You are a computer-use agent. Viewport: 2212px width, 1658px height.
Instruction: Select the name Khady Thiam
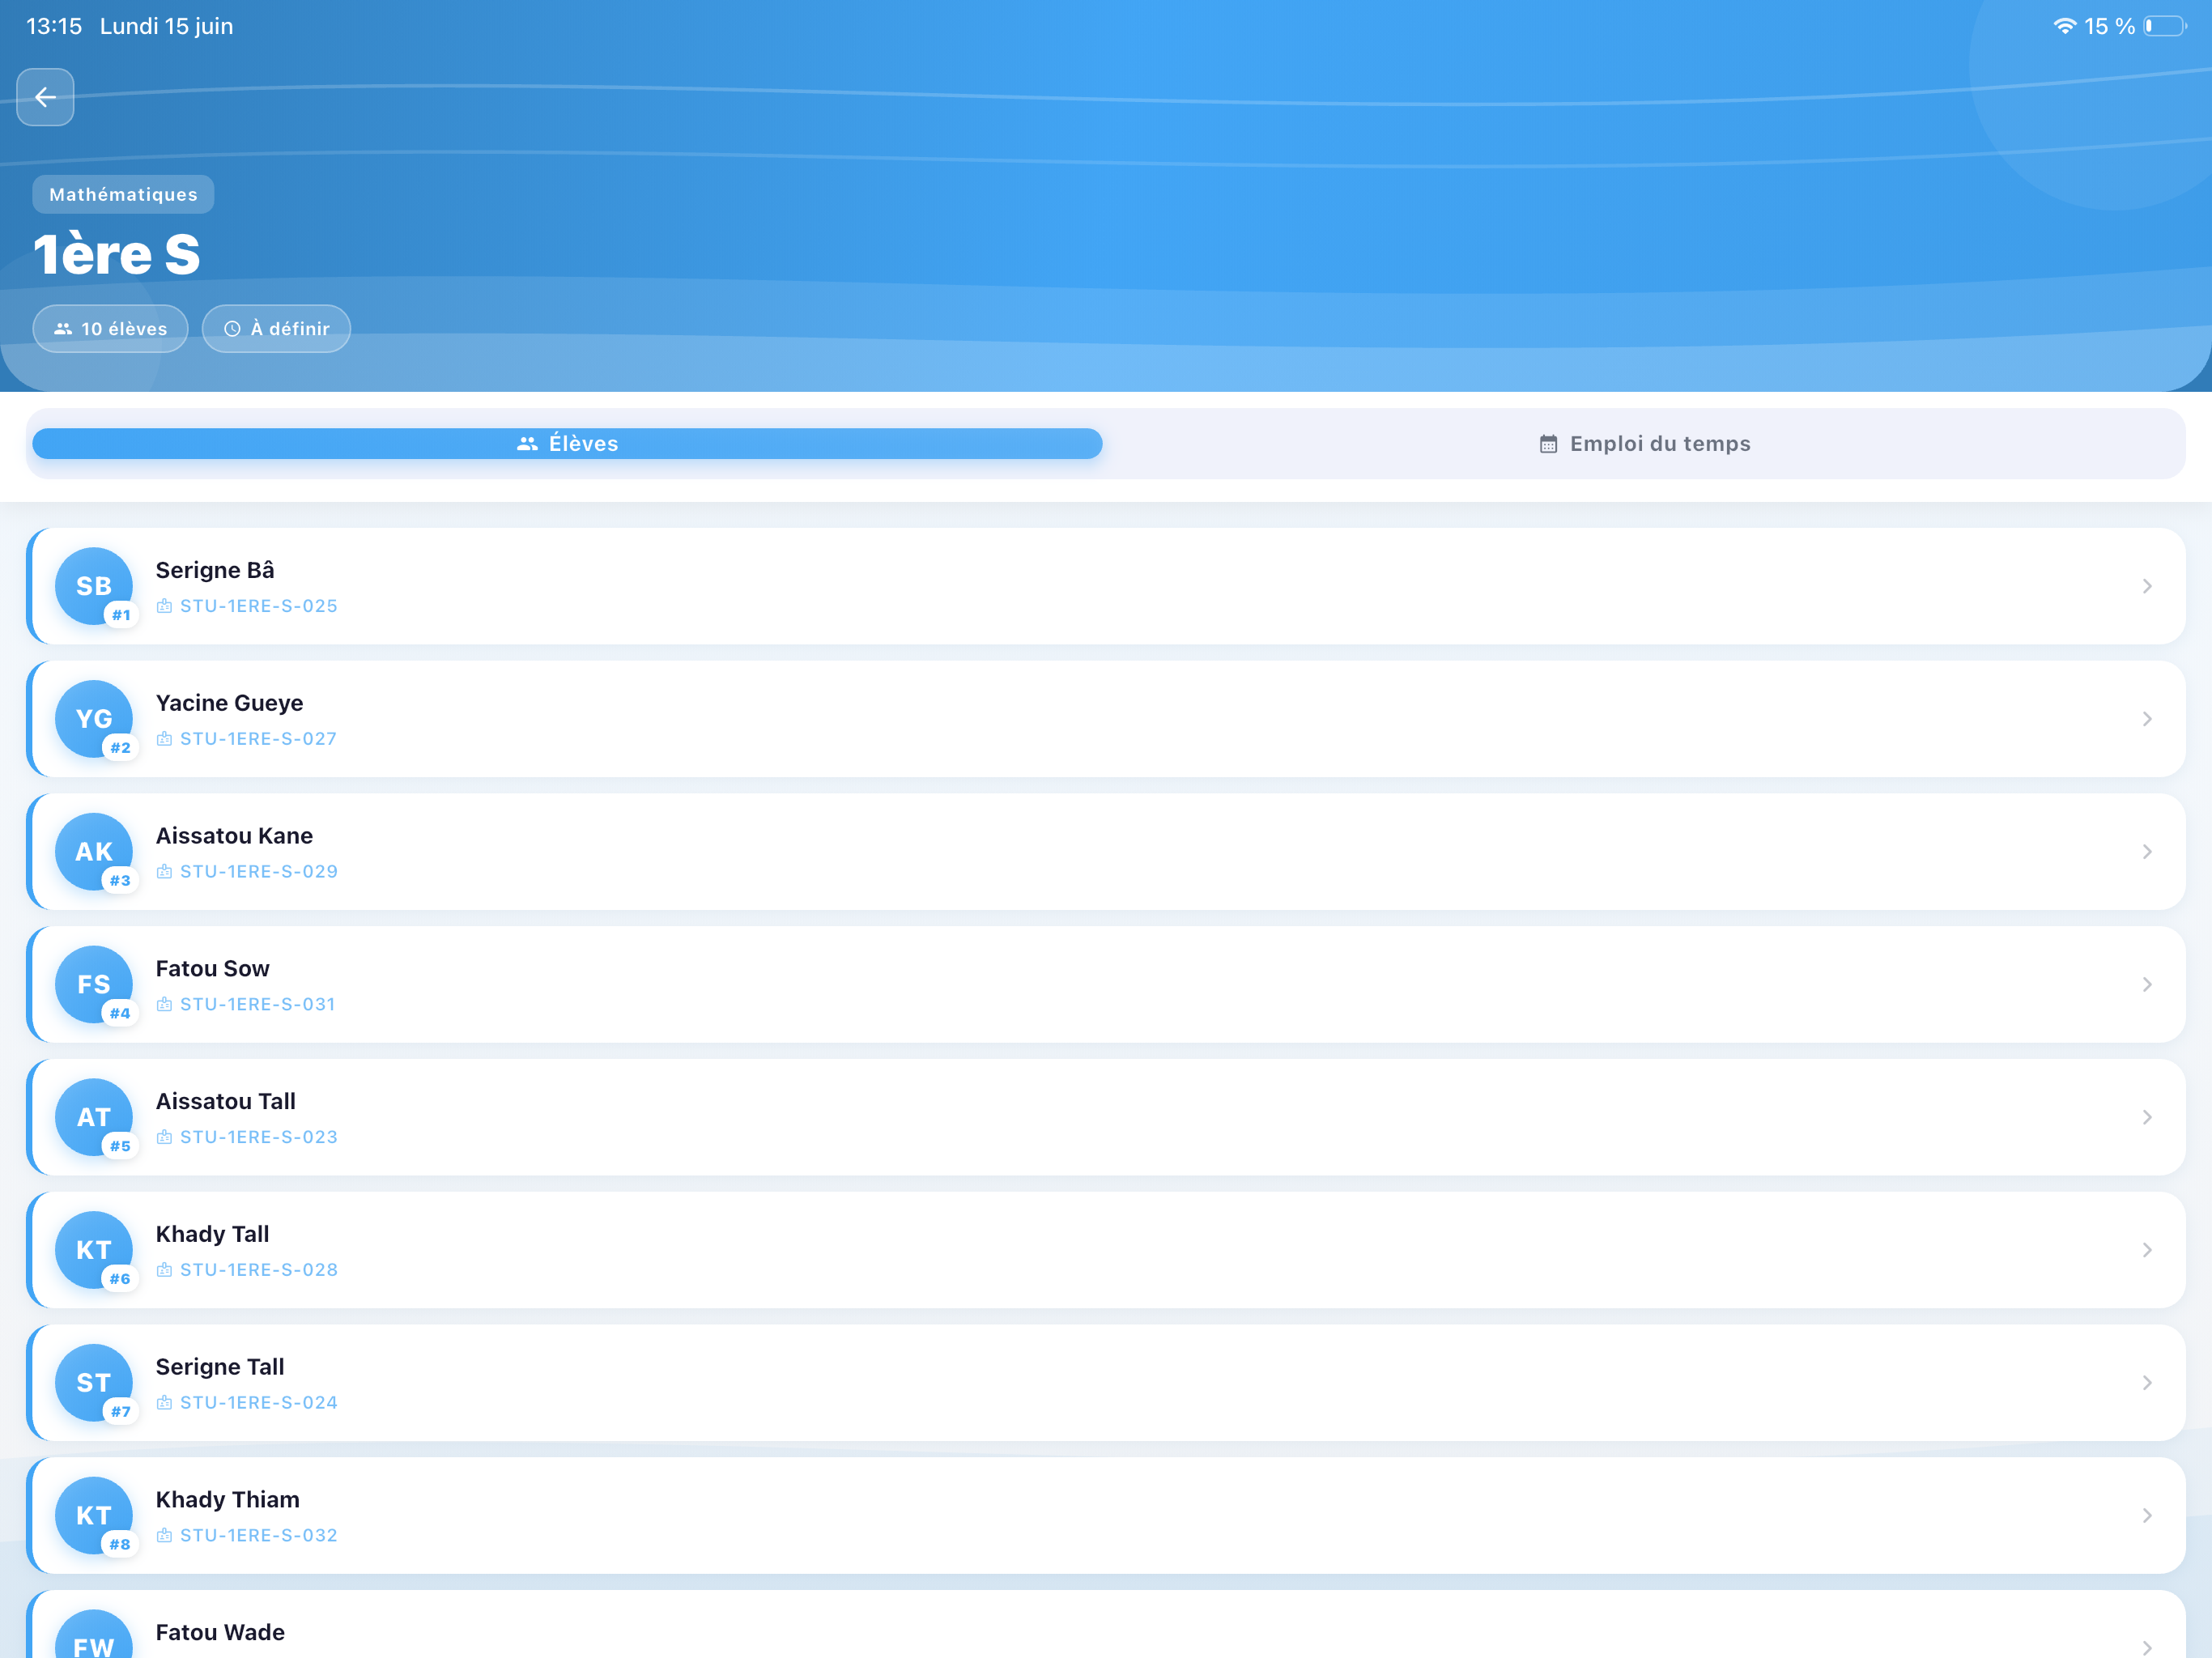228,1500
